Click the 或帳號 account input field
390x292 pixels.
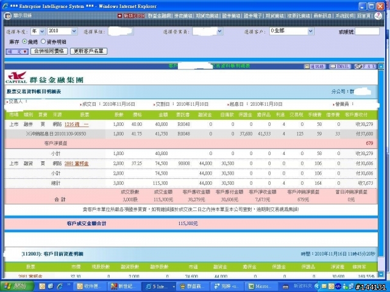point(367,32)
